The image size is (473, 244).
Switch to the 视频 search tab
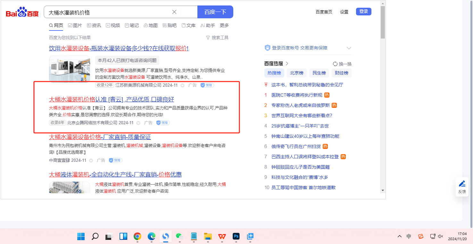113,25
